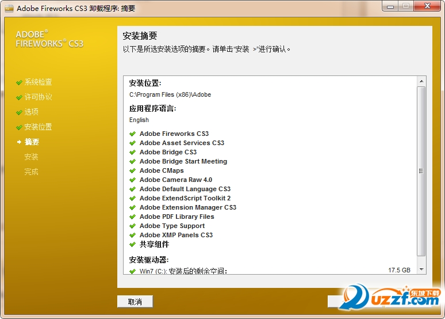Click the Adobe Camera Raw 4.0 text

click(176, 180)
